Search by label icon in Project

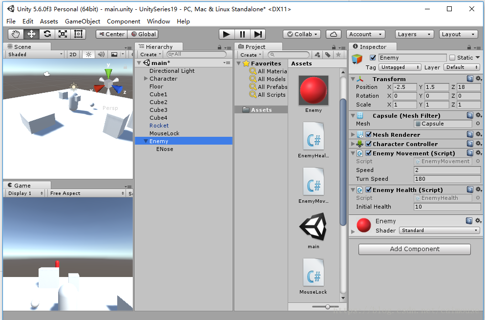pyautogui.click(x=328, y=55)
